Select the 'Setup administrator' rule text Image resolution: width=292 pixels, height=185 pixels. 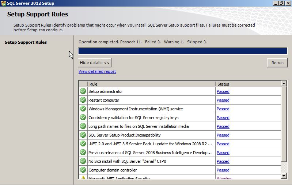tap(106, 91)
